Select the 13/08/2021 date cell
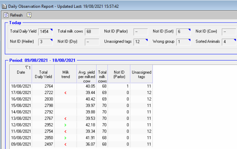 (x=21, y=119)
